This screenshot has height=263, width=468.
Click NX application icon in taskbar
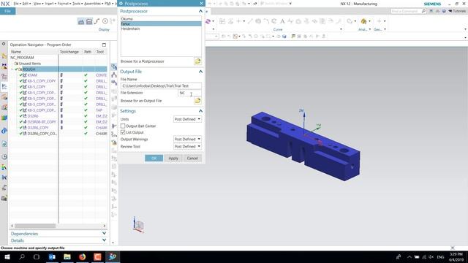tap(113, 256)
